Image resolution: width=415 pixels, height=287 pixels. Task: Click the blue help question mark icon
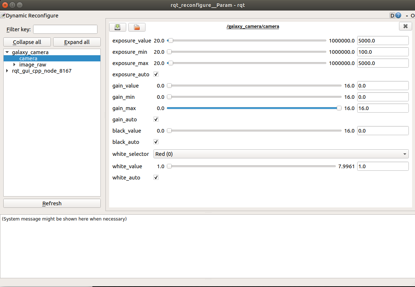click(398, 16)
